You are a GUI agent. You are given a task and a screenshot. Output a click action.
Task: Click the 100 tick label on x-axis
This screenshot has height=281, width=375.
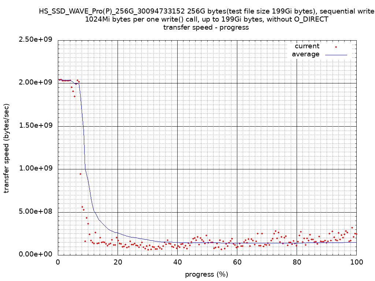[x=356, y=262]
